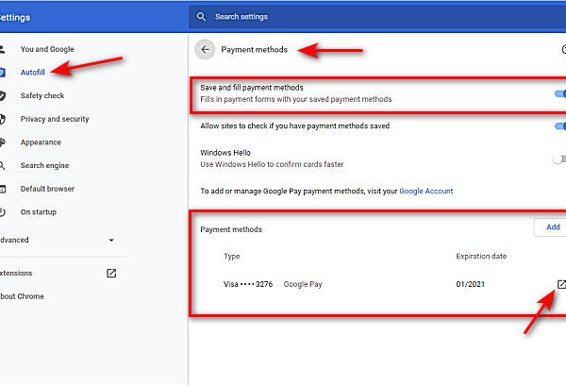
Task: Enable the Windows Hello toggle
Action: [x=558, y=159]
